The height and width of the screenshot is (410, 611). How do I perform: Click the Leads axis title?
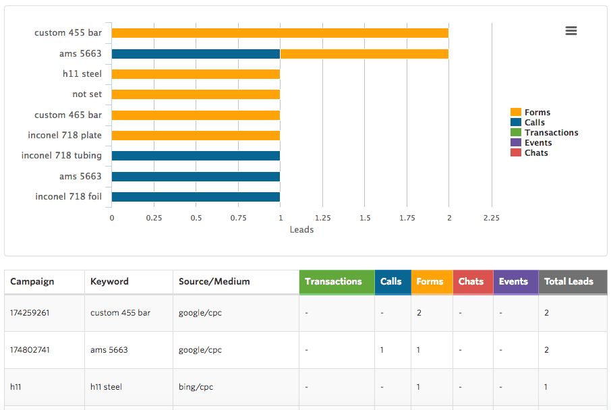pos(301,229)
